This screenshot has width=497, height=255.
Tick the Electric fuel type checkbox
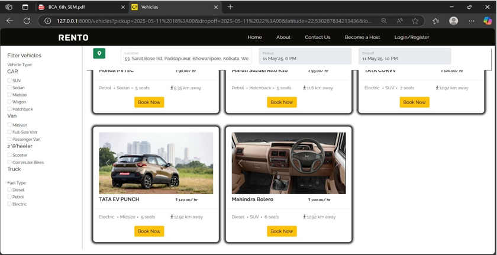point(9,204)
